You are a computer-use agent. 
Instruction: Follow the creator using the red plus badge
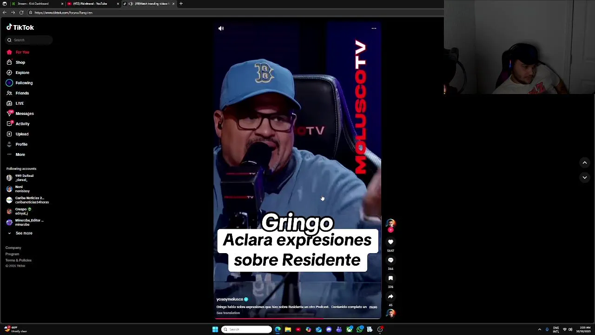point(390,230)
